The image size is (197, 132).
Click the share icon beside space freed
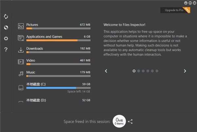click(130, 121)
